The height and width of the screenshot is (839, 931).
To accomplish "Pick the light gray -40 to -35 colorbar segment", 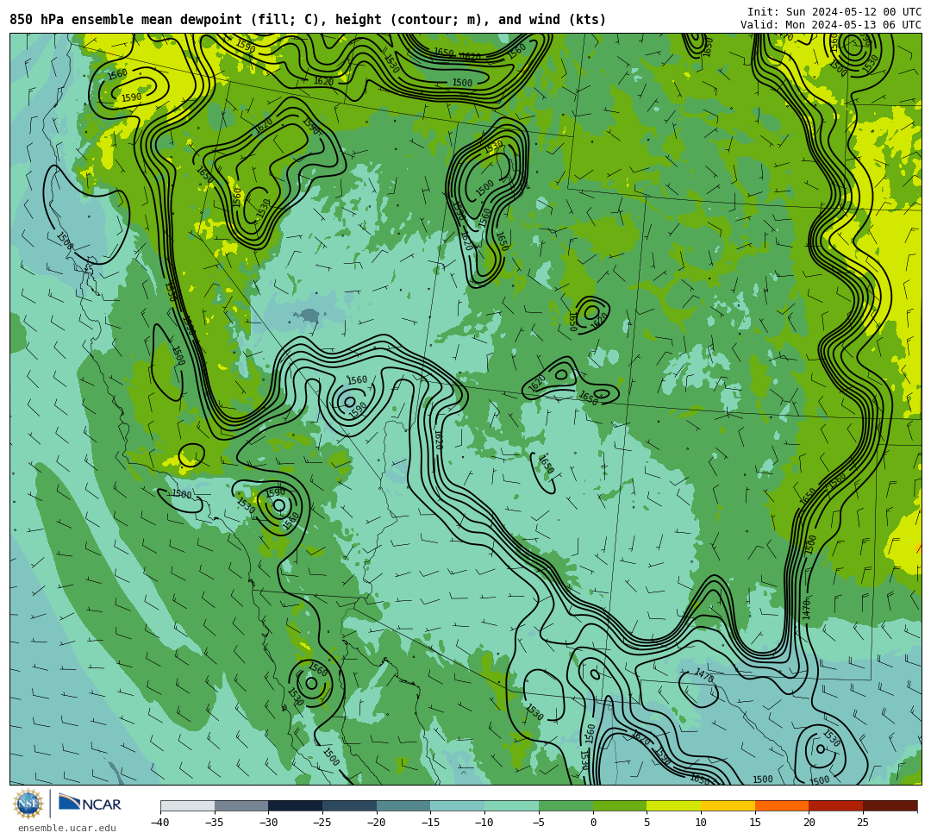I will tap(188, 805).
